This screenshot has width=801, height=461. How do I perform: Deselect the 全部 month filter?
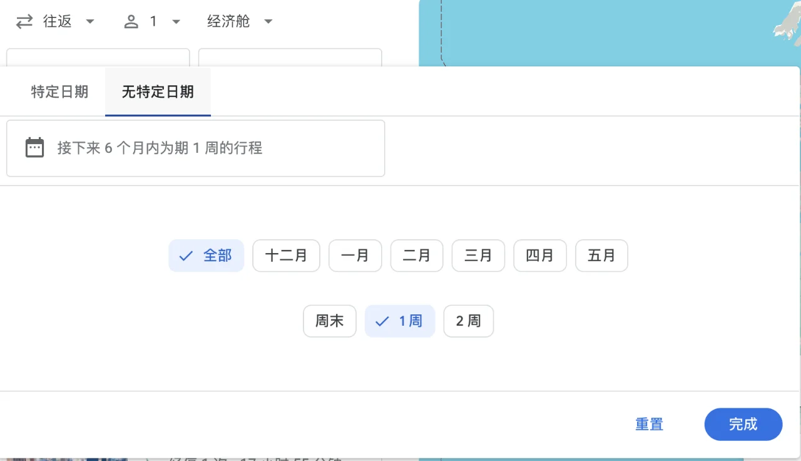[x=206, y=256]
